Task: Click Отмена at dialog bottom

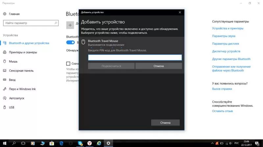Action: [165, 123]
